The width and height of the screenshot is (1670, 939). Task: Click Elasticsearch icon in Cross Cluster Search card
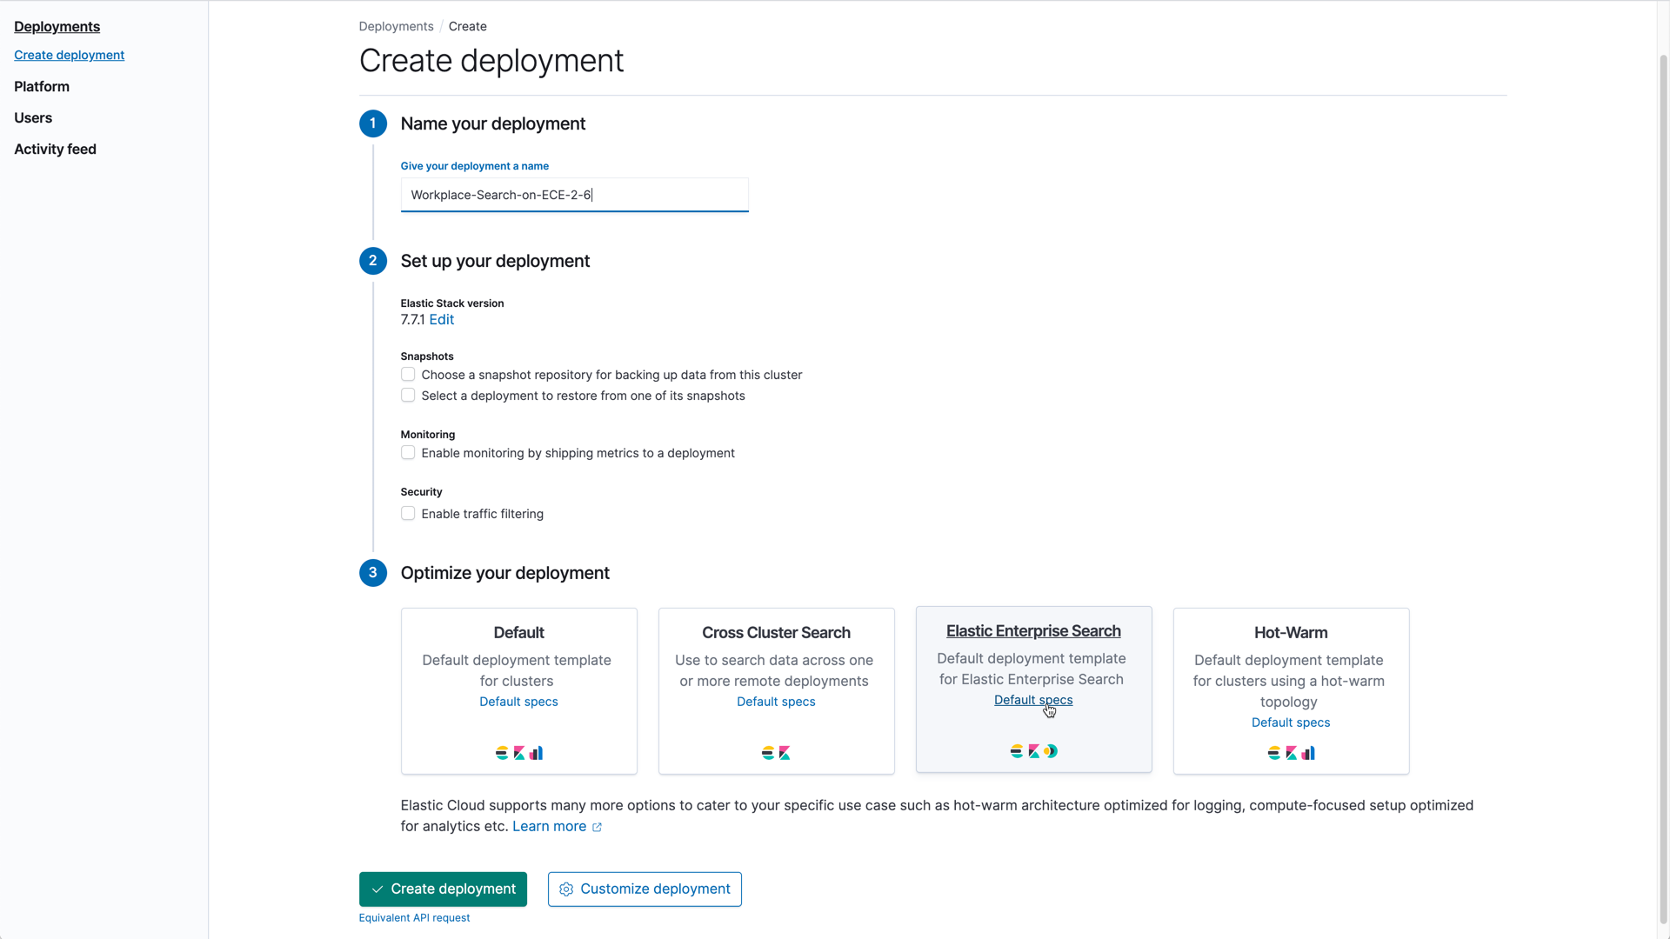[768, 753]
